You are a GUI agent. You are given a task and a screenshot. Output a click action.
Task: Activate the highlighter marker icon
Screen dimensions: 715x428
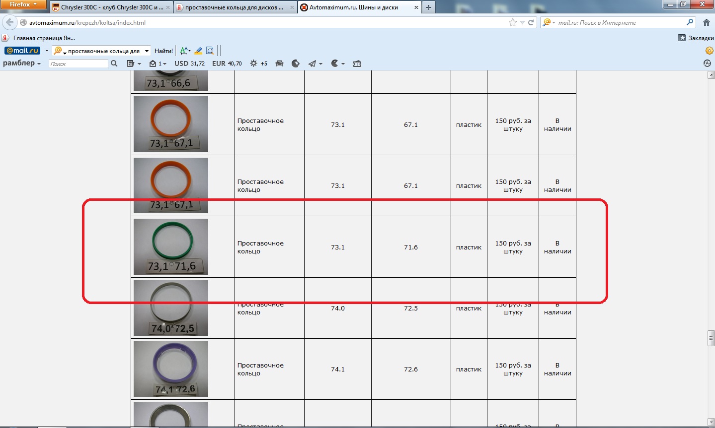[x=198, y=51]
